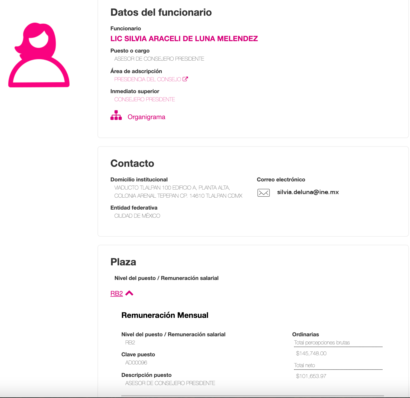Click the envelope email icon

[263, 193]
